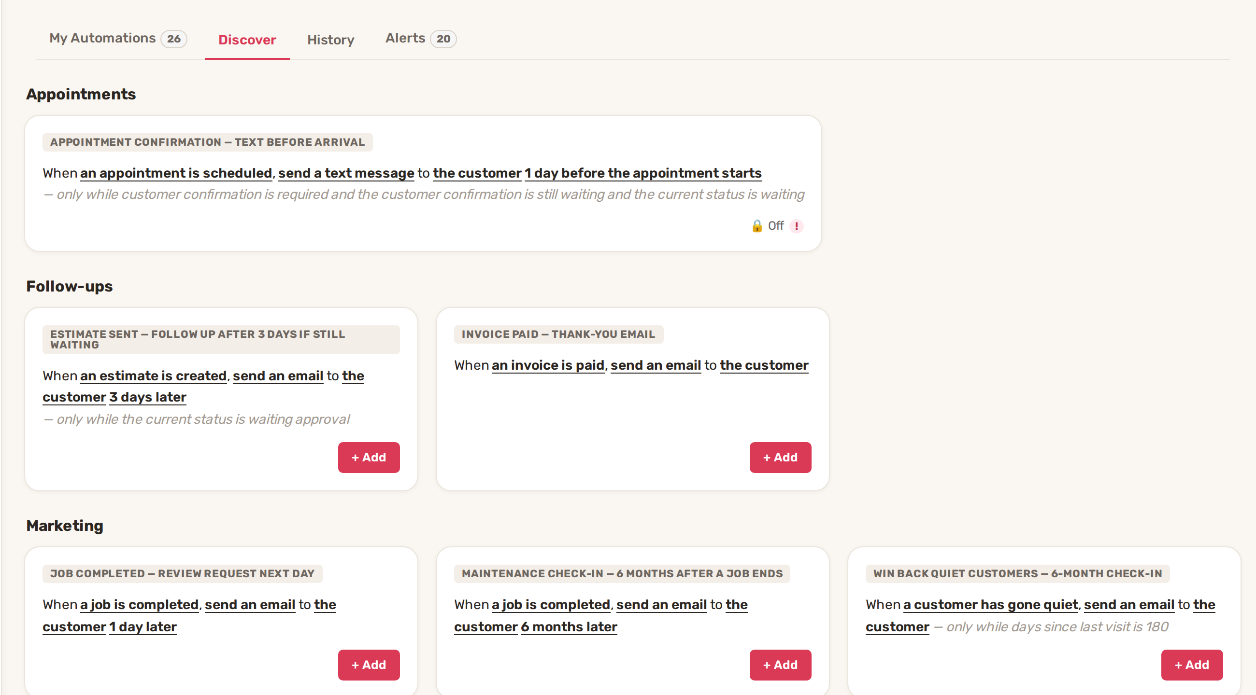Click the Follow-ups section heading
Image resolution: width=1256 pixels, height=695 pixels.
point(69,286)
